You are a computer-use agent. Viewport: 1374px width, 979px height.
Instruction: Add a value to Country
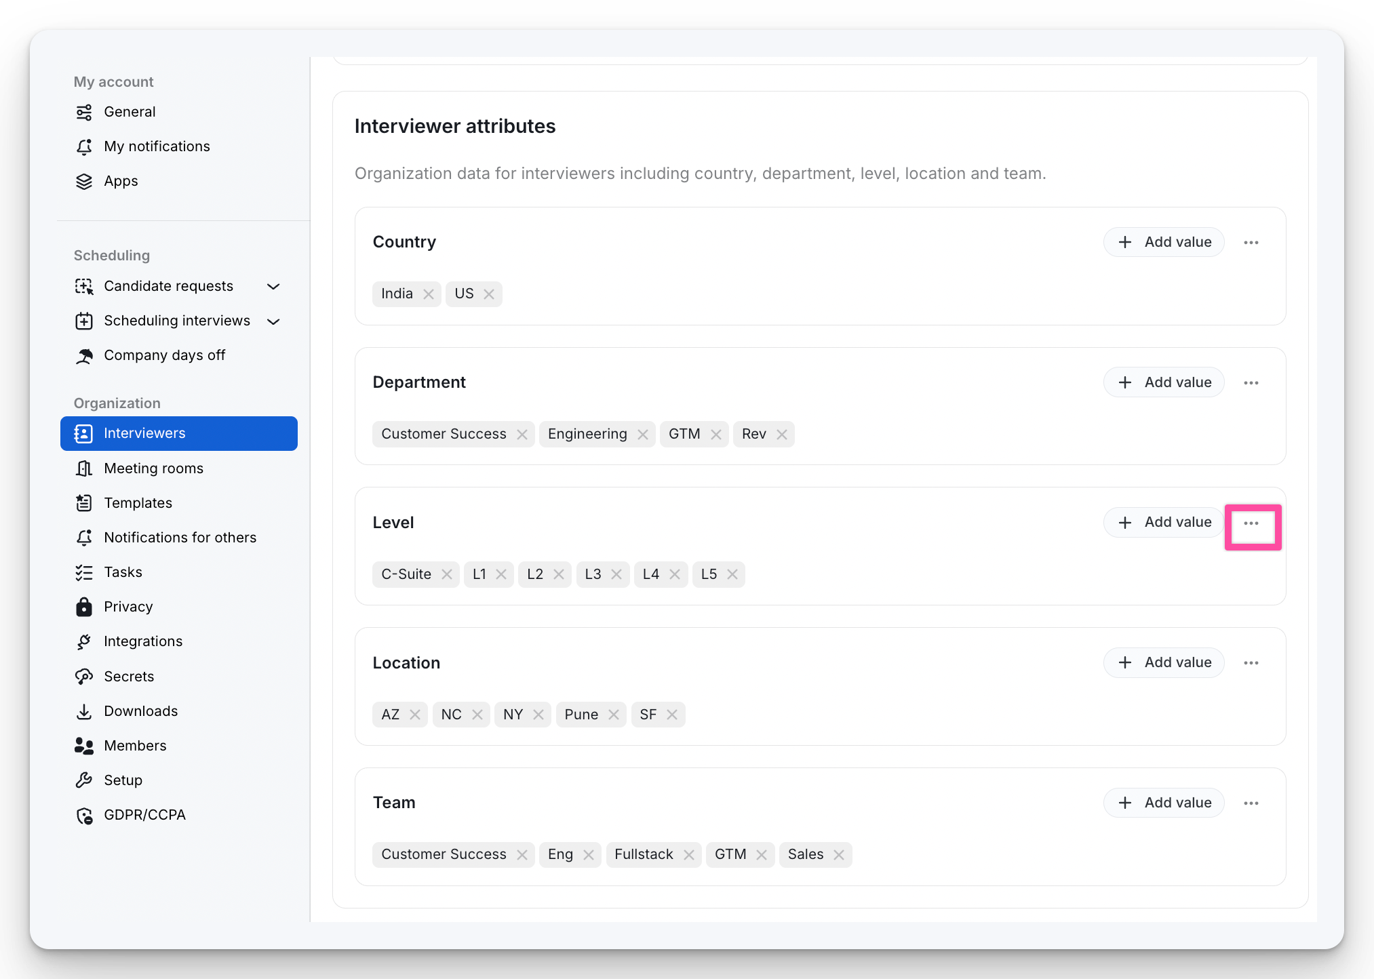point(1164,242)
